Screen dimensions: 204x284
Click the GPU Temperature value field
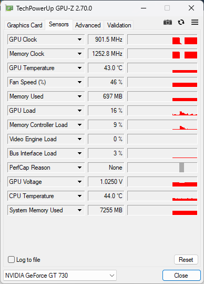[106, 68]
